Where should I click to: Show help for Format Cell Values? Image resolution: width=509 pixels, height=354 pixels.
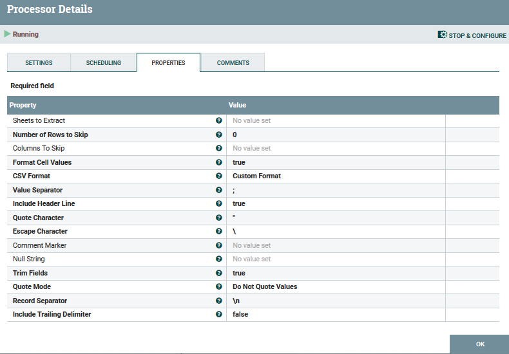pyautogui.click(x=219, y=162)
